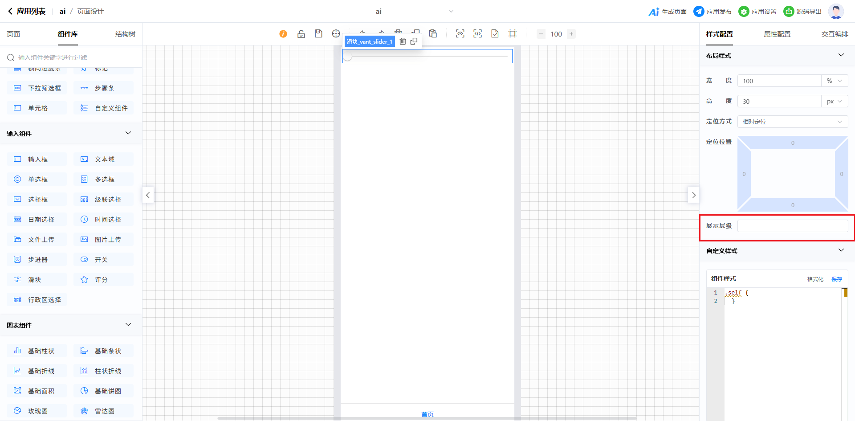Screen dimensions: 855x421
Task: Click 保存 link in component style editor
Action: click(x=837, y=279)
